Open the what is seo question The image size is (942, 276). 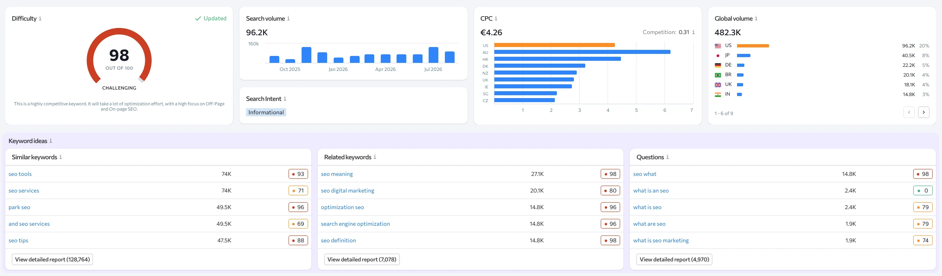[x=647, y=208]
